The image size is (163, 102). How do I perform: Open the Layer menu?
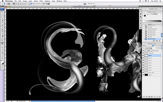coord(30,1)
